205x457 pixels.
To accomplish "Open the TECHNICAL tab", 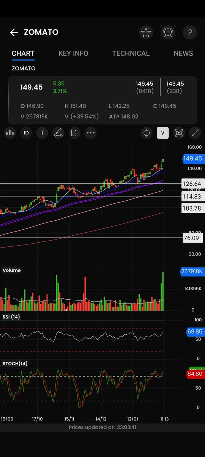I will (131, 53).
